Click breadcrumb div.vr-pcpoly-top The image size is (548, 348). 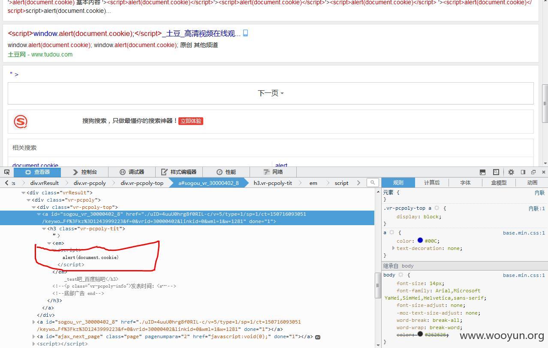[142, 183]
